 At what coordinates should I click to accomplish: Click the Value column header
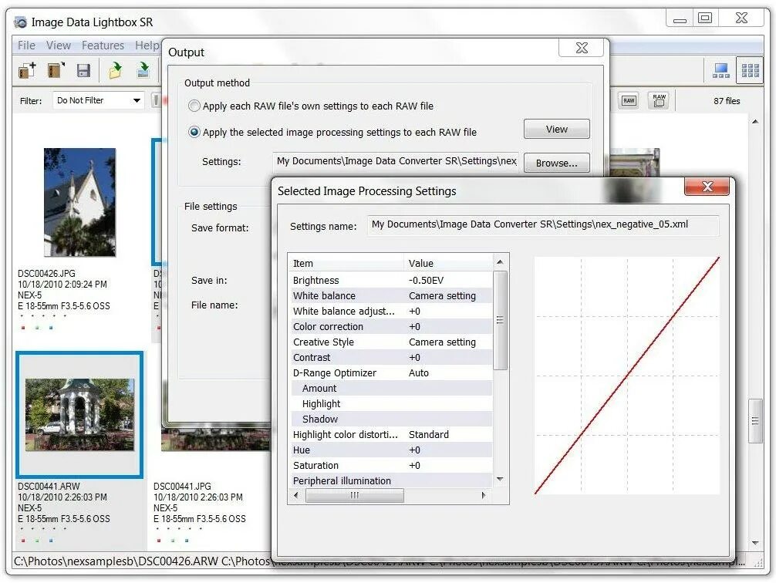click(x=448, y=263)
